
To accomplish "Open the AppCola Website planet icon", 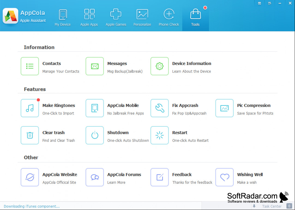I will (x=30, y=177).
